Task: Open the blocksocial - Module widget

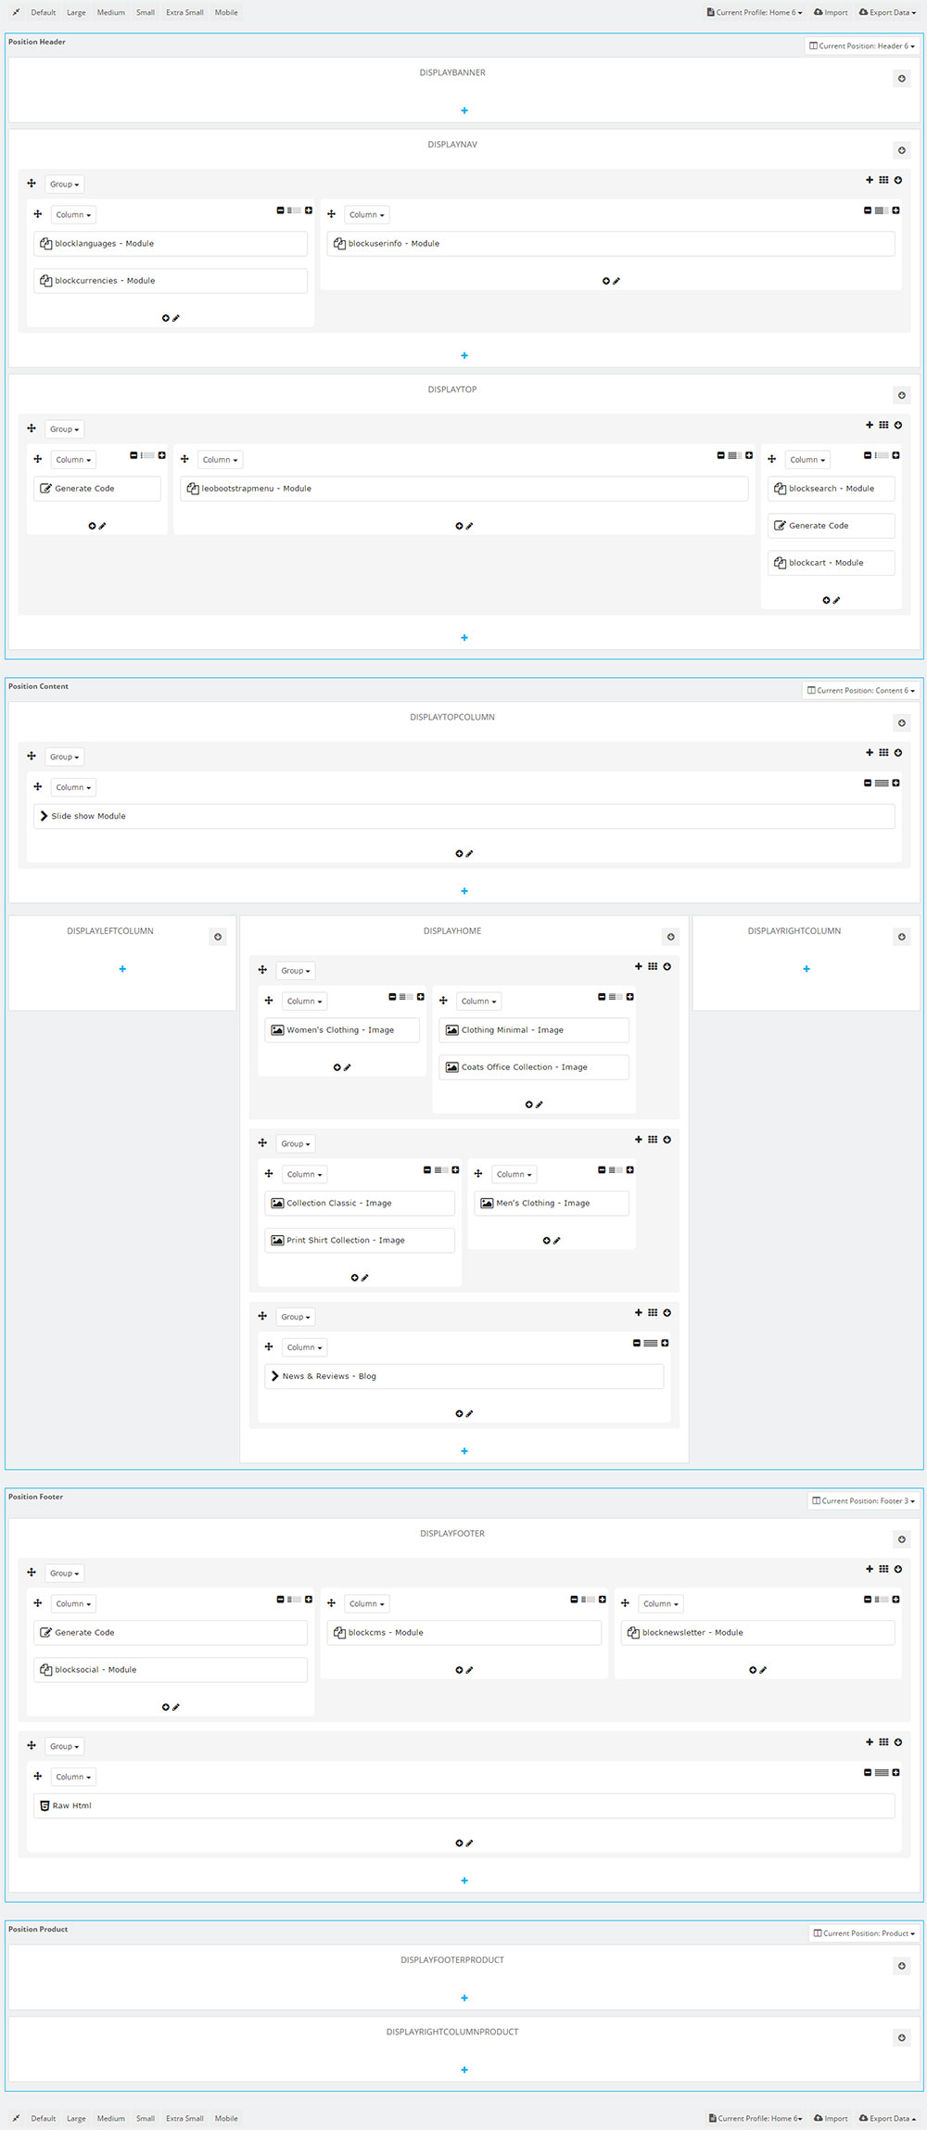Action: [x=171, y=1670]
